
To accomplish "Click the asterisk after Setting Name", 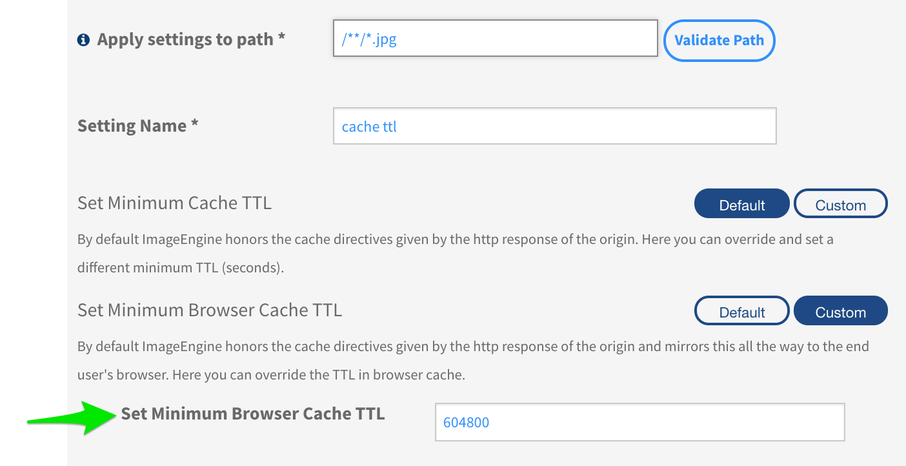I will click(194, 123).
